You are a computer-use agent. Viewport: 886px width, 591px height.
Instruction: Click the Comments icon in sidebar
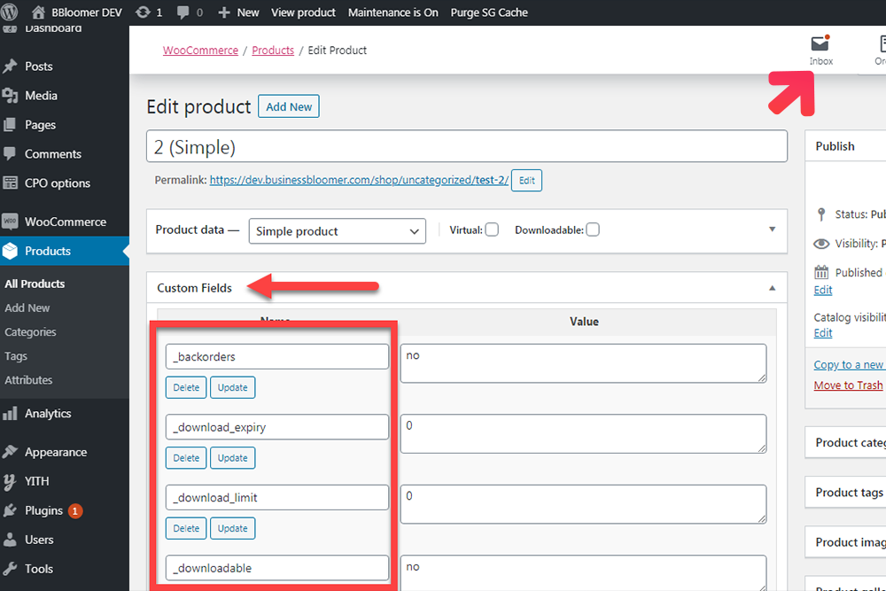(10, 153)
